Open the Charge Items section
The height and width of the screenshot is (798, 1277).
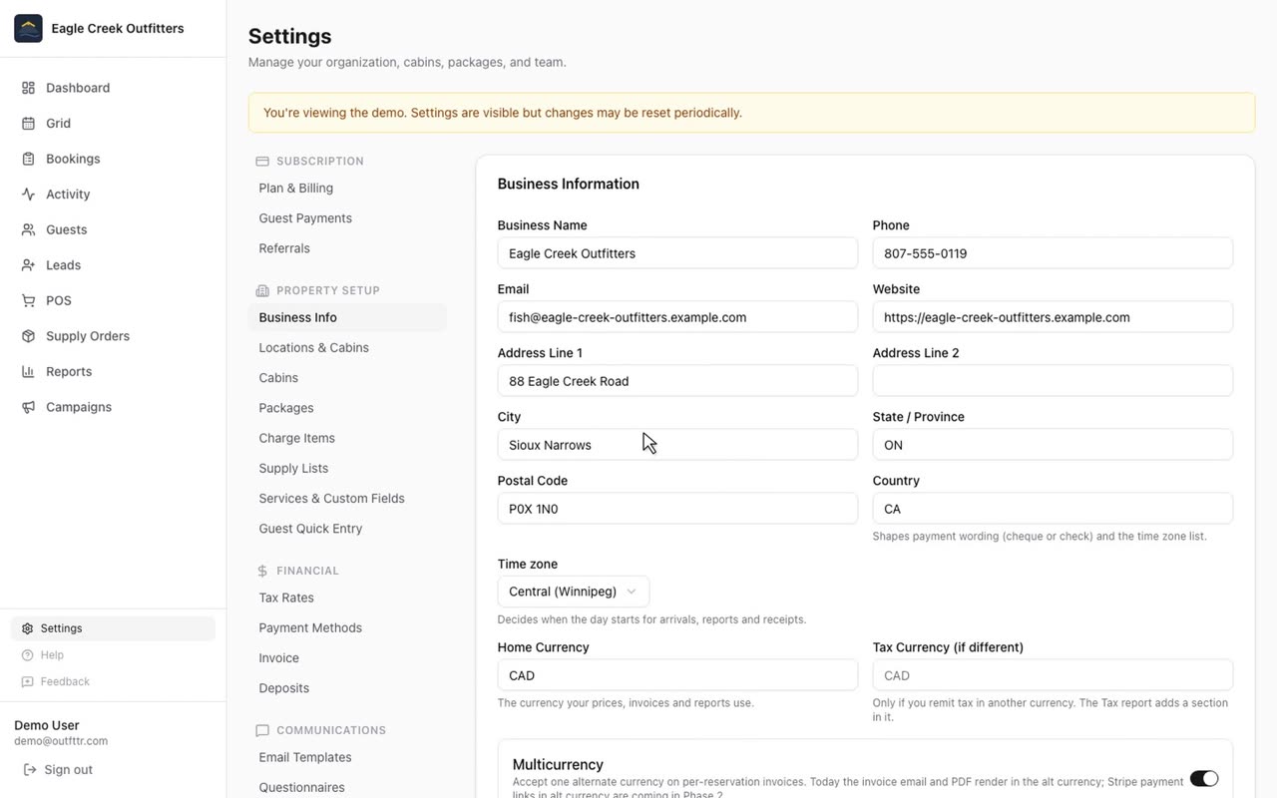pyautogui.click(x=297, y=438)
